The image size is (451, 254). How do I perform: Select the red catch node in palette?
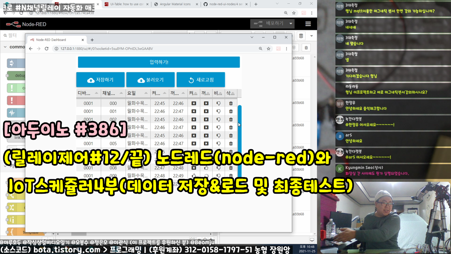pyautogui.click(x=16, y=100)
